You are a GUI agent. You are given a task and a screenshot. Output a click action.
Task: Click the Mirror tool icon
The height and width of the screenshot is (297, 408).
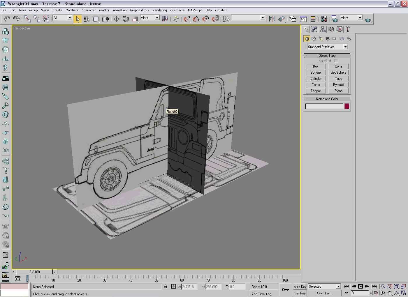(272, 19)
